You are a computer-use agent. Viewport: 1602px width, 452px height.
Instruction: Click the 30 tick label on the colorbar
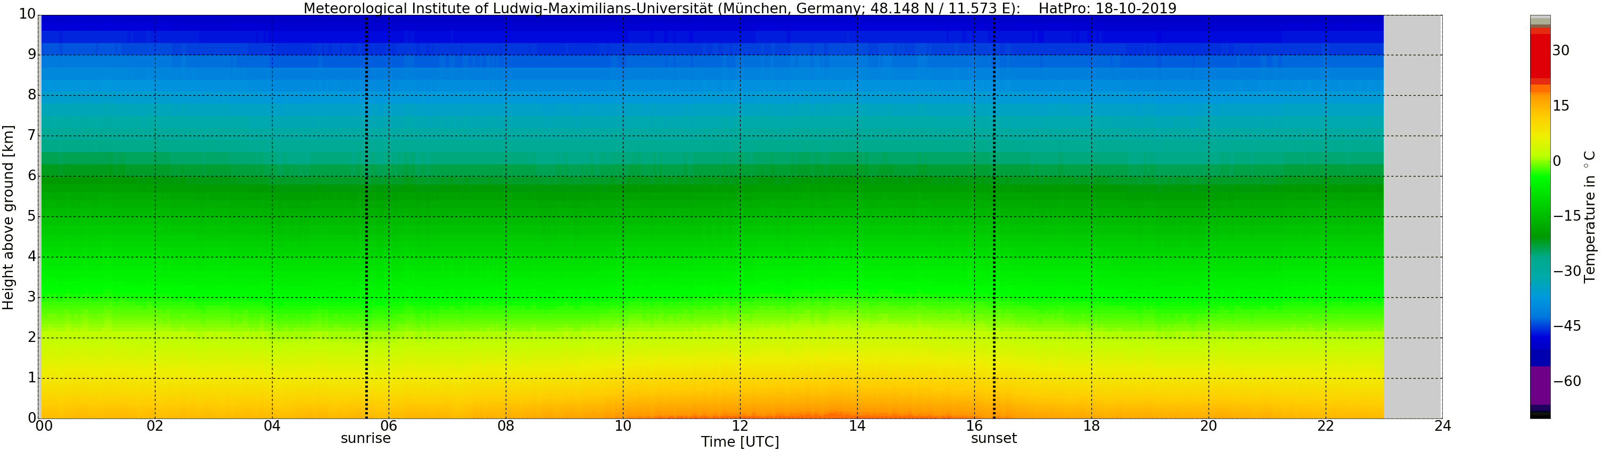point(1560,51)
